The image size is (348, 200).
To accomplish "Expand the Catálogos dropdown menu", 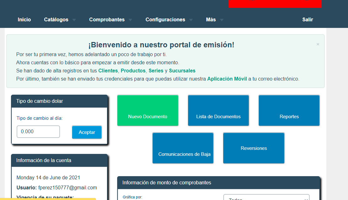I will pos(60,19).
